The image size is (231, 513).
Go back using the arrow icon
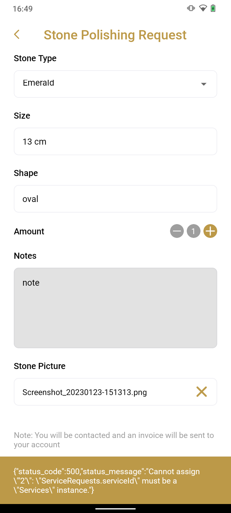pos(17,35)
